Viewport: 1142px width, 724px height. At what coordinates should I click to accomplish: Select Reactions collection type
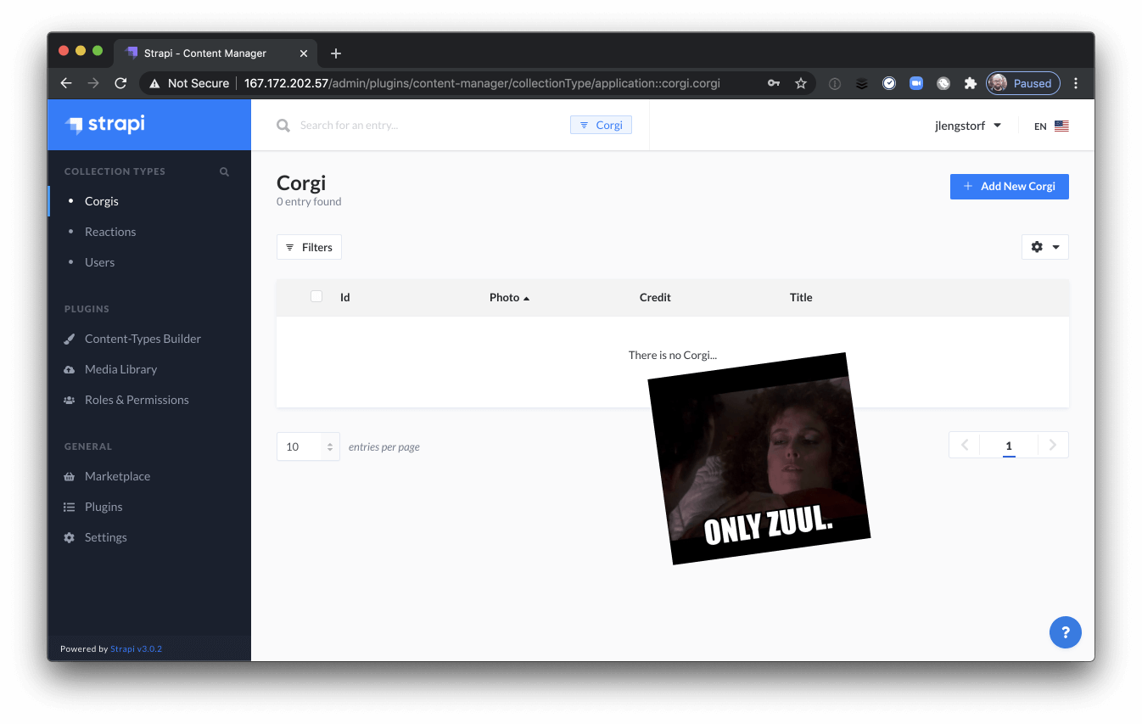[110, 232]
